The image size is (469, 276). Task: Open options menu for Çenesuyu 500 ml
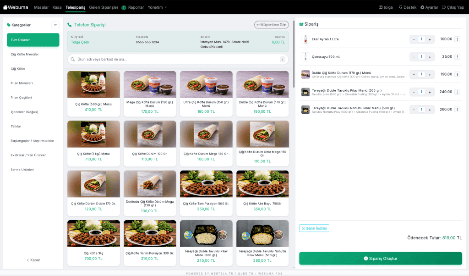click(x=457, y=57)
